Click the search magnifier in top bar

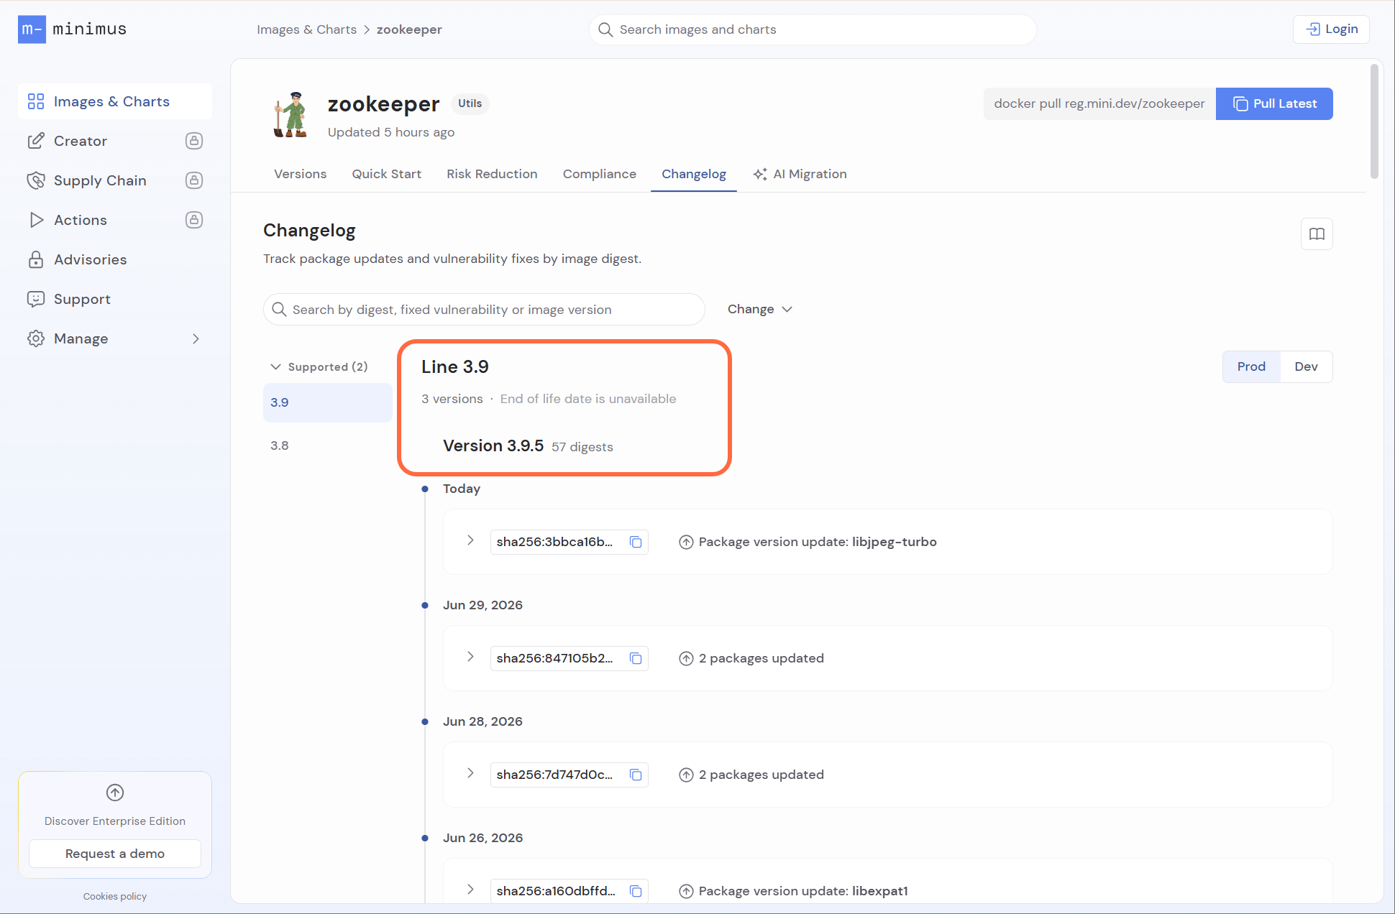tap(605, 29)
